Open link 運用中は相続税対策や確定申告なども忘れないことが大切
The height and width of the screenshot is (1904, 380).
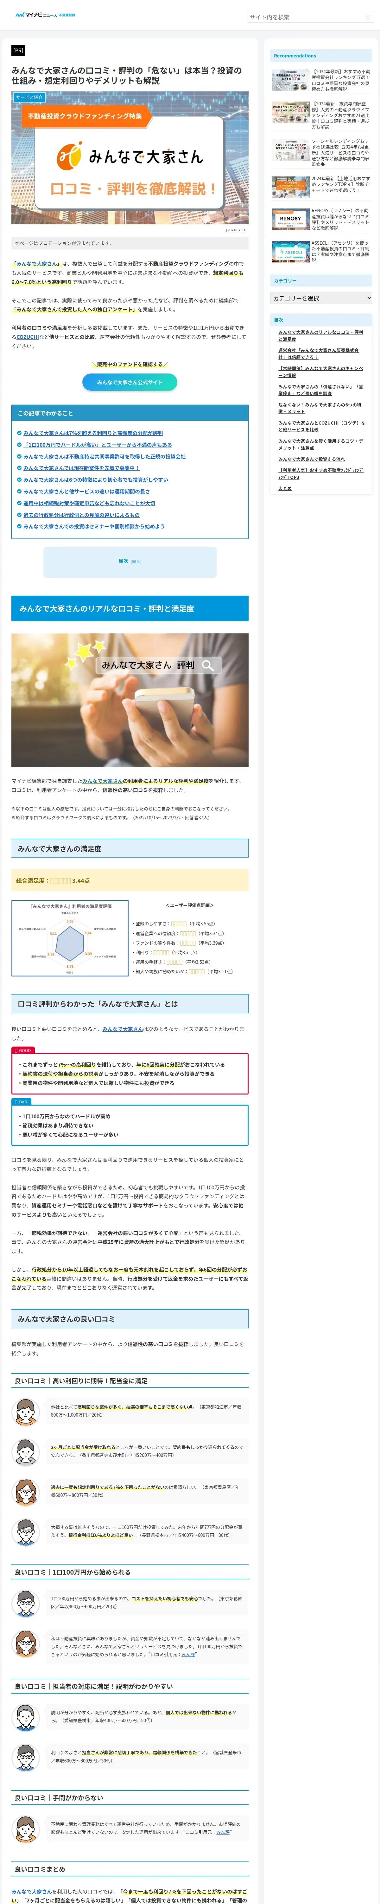[89, 503]
